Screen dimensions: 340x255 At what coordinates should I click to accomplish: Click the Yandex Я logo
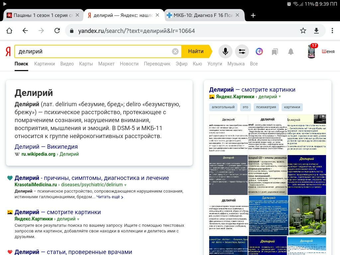8,51
